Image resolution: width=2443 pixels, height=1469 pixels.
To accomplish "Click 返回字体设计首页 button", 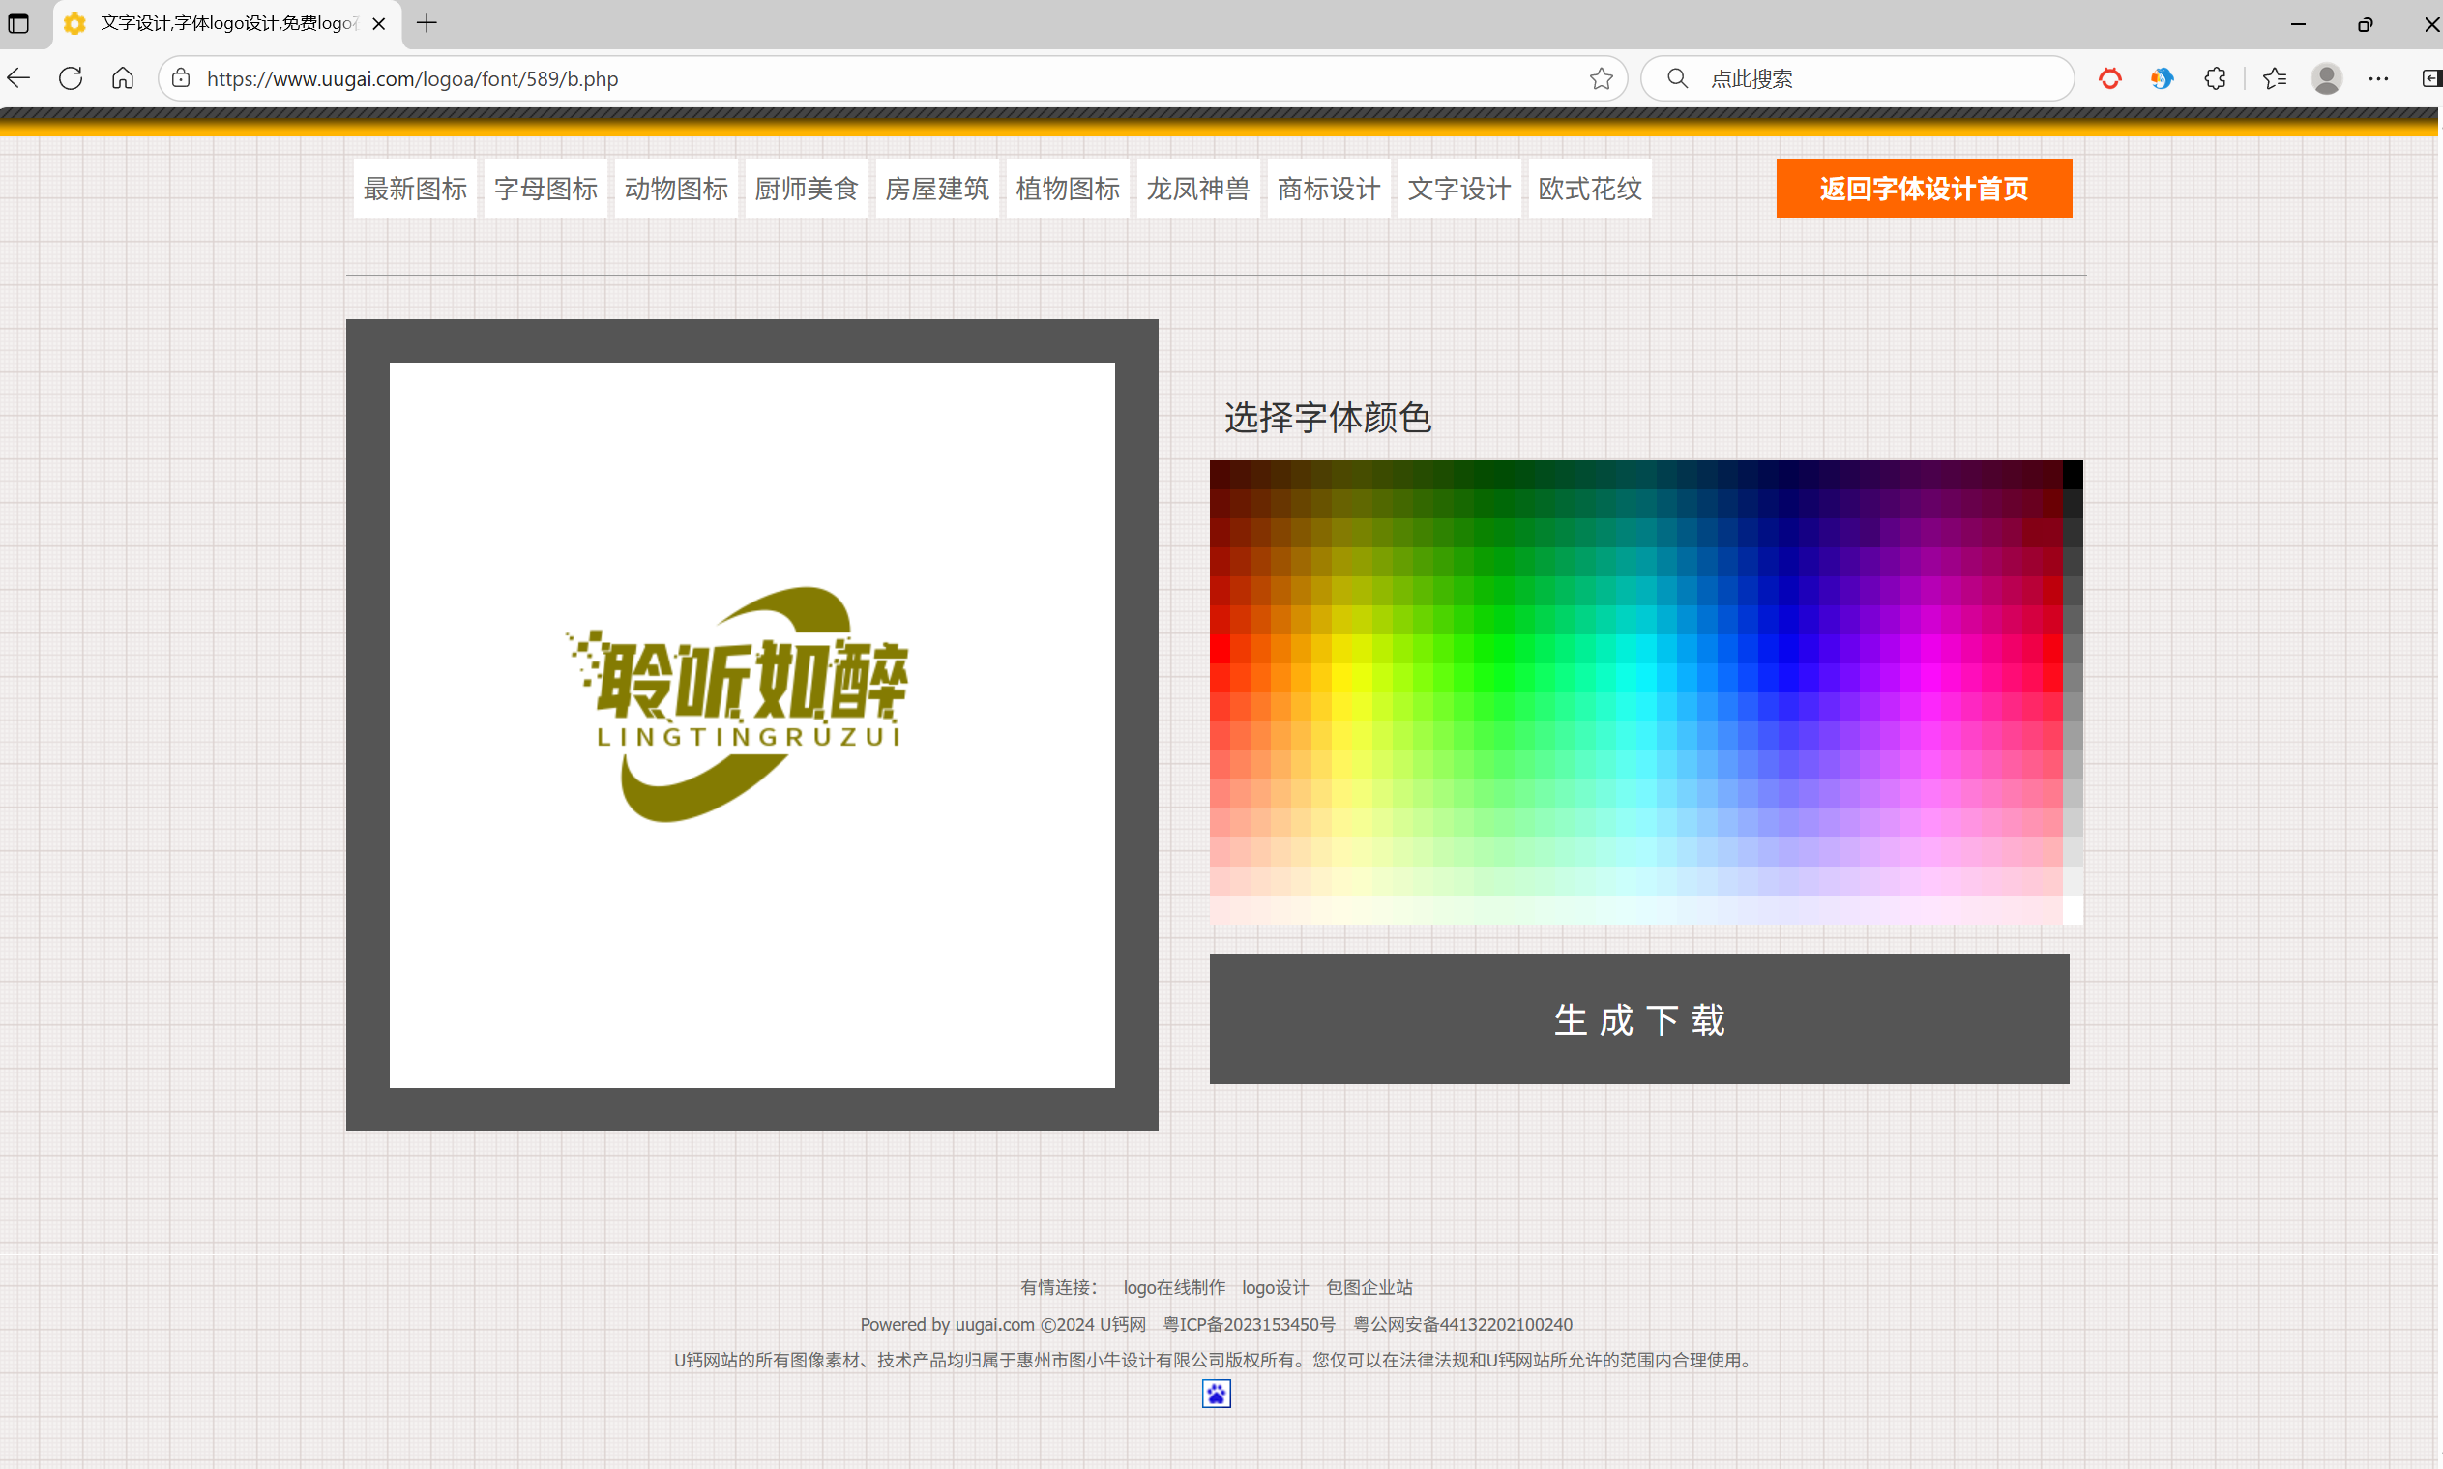I will point(1924,188).
